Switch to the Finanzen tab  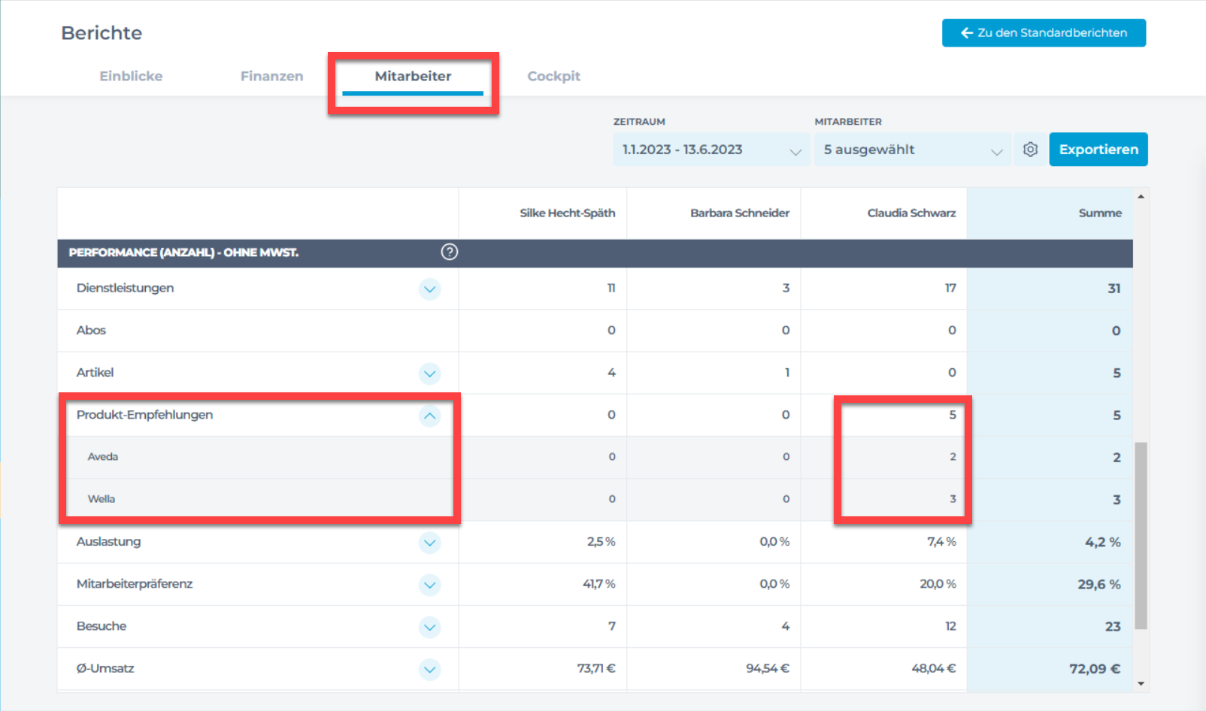point(271,76)
